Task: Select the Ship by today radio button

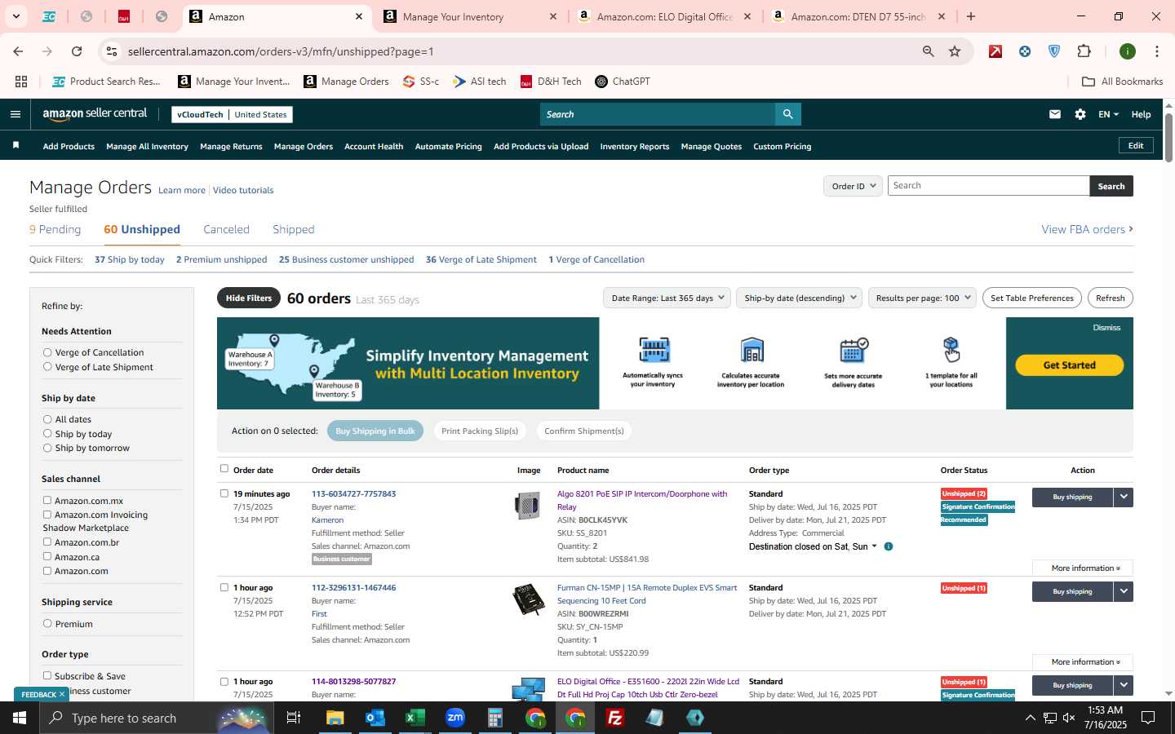Action: pyautogui.click(x=47, y=433)
